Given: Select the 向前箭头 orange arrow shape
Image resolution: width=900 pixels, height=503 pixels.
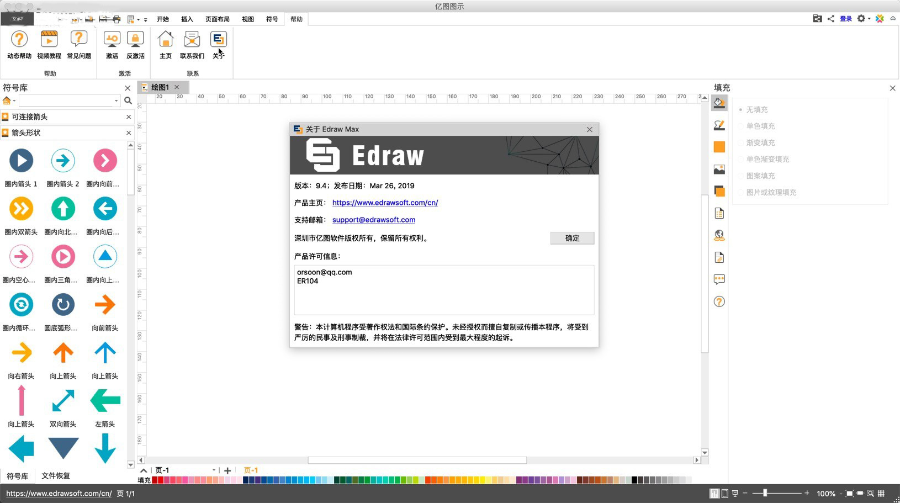Looking at the screenshot, I should pyautogui.click(x=105, y=304).
